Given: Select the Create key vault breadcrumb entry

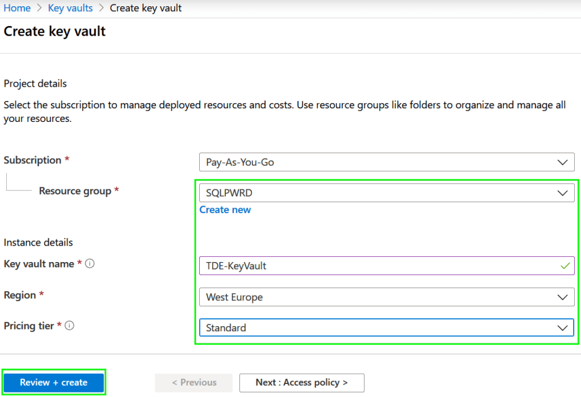Looking at the screenshot, I should (145, 8).
